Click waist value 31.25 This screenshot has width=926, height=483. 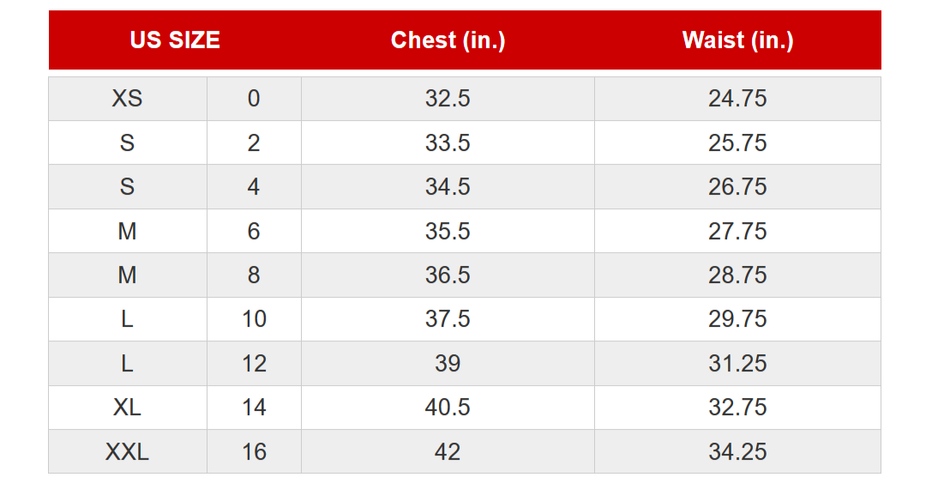(737, 364)
